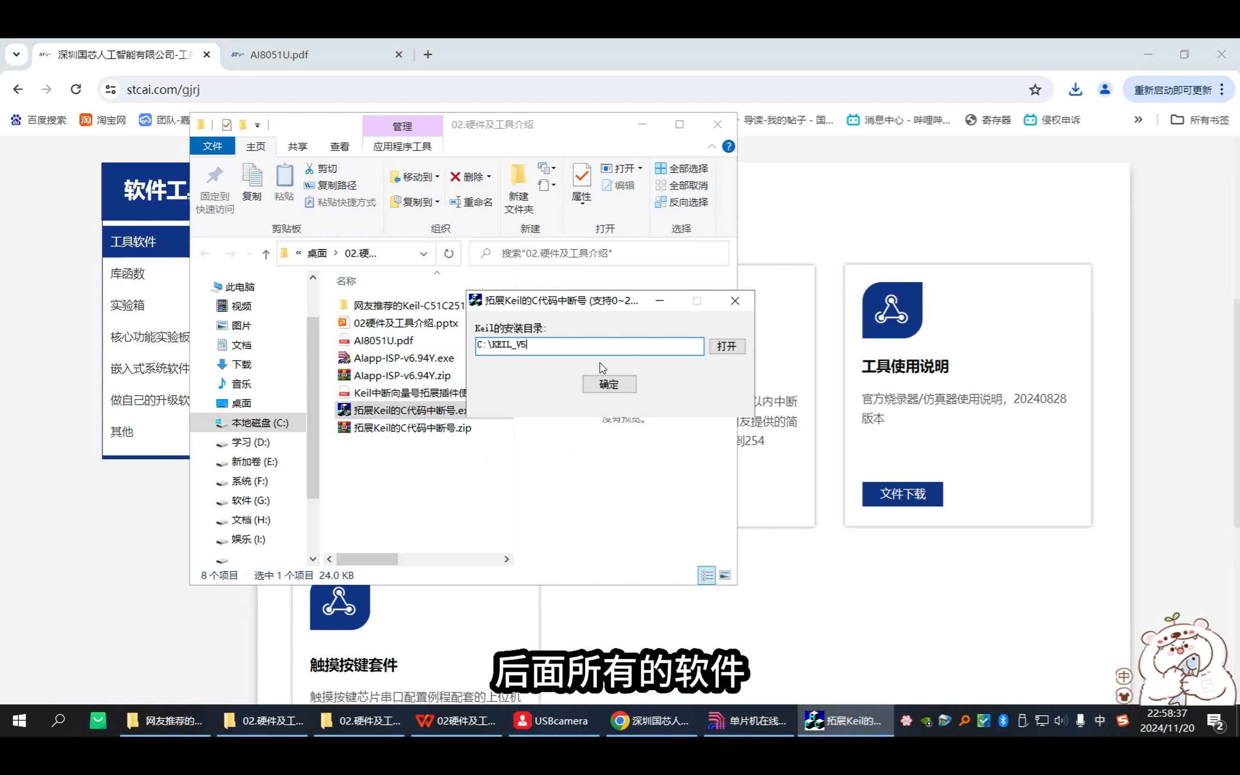Reload the Chrome page
1240x775 pixels.
click(x=76, y=89)
